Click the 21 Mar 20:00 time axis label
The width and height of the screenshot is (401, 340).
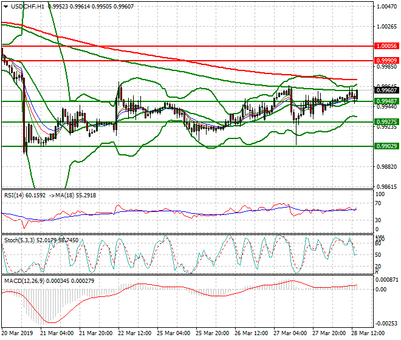[96, 333]
